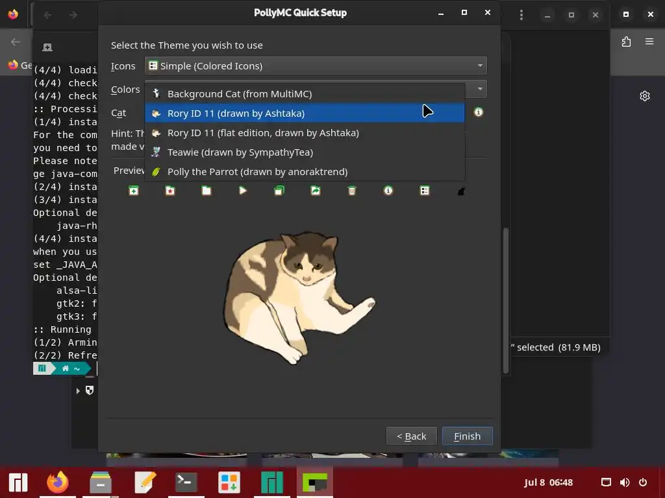Click the volume speaker tray icon

625,482
